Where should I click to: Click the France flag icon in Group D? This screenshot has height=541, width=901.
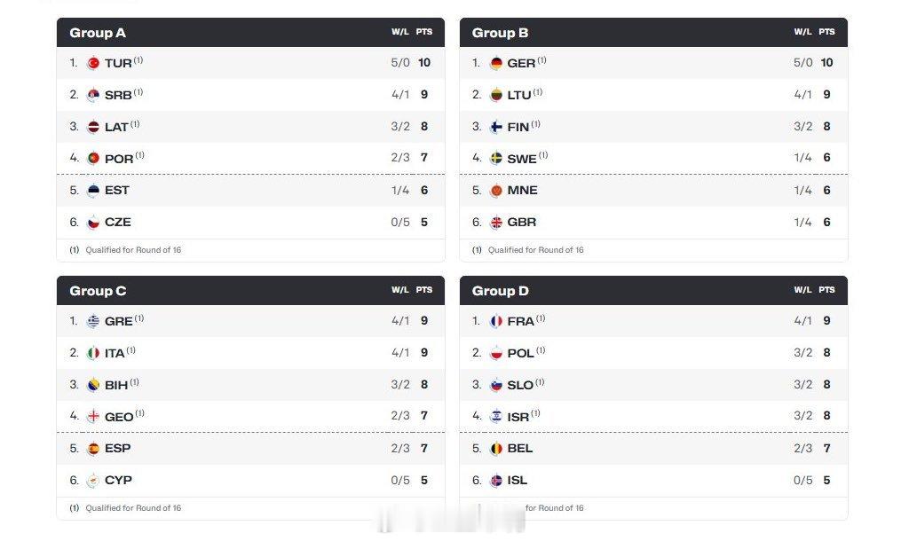(x=496, y=322)
